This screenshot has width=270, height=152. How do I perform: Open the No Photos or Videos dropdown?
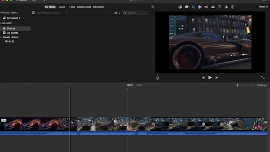52,13
